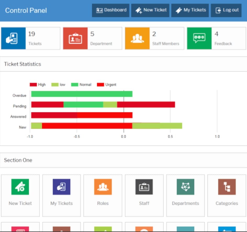This screenshot has height=232, width=247.
Task: Go to Dashboard in top navigation
Action: [111, 10]
